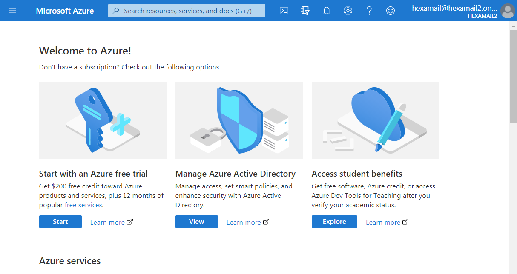
Task: Click the key illustration thumbnail
Action: click(x=103, y=120)
